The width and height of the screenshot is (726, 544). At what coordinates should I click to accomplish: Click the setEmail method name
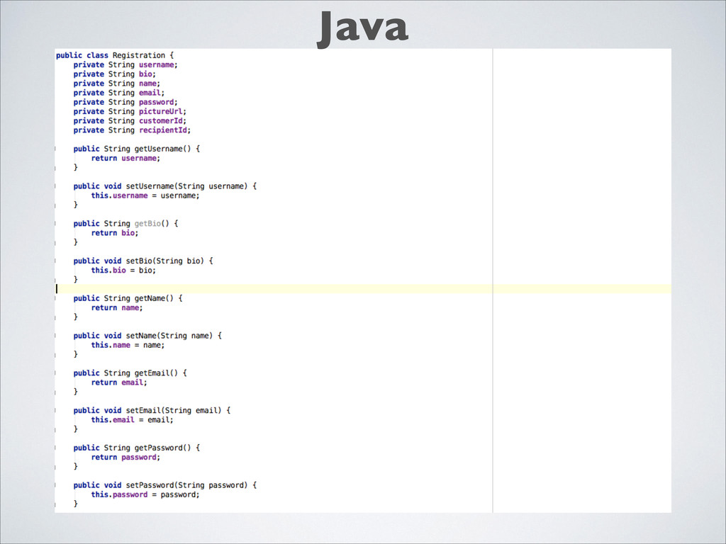(143, 410)
